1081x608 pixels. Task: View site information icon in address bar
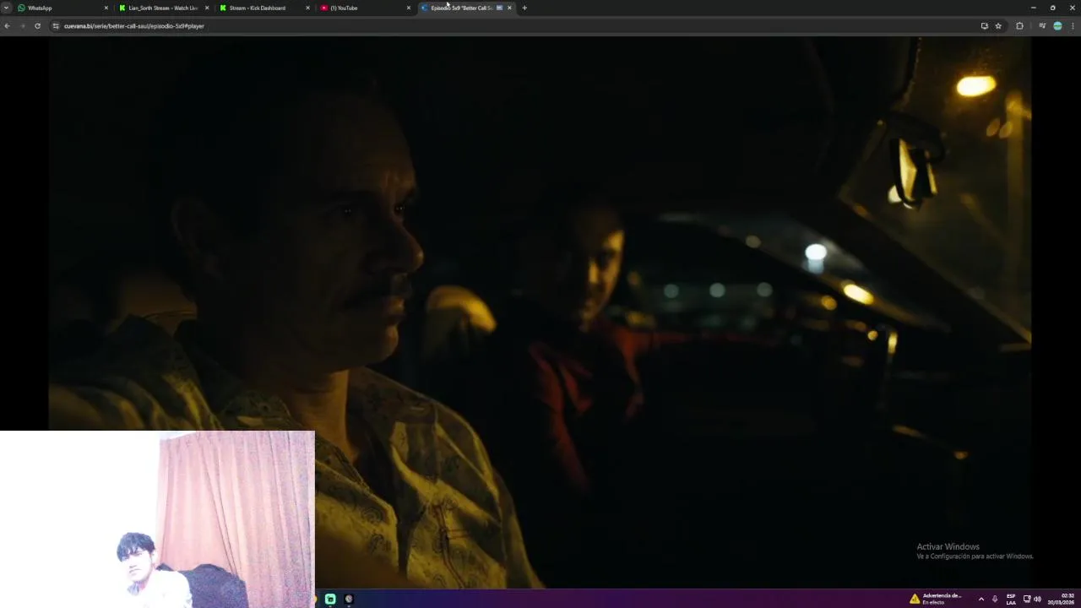tap(56, 26)
